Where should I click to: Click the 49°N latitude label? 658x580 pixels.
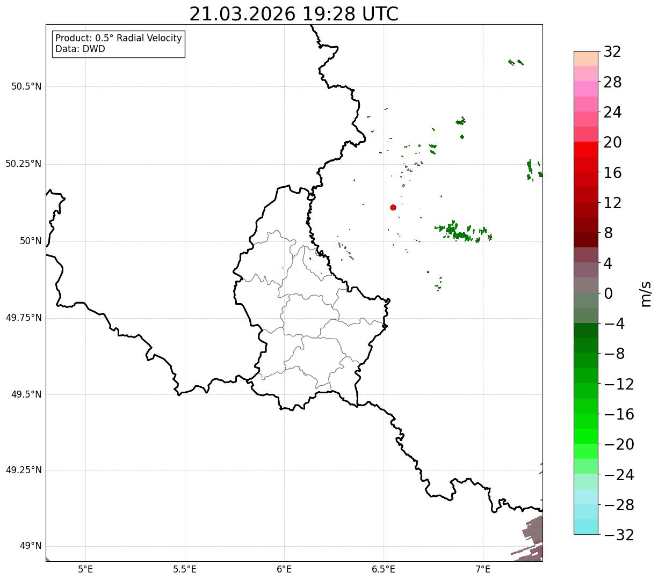click(x=31, y=546)
